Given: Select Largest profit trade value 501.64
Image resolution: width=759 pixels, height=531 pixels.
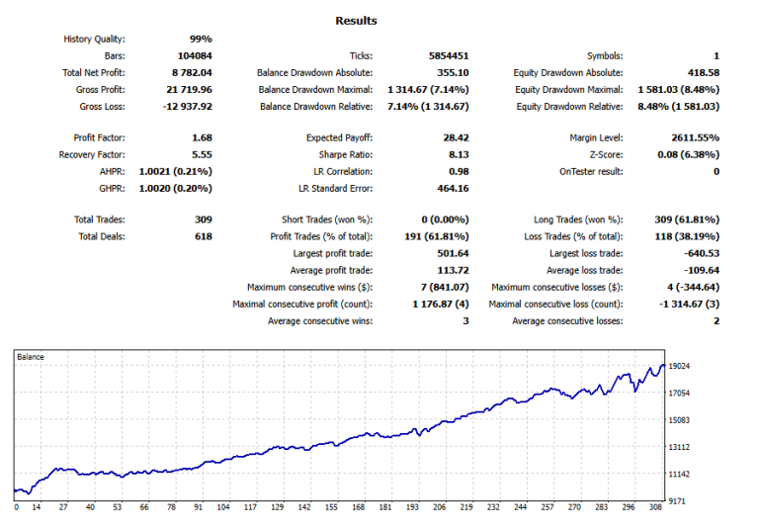Looking at the screenshot, I should coord(453,254).
